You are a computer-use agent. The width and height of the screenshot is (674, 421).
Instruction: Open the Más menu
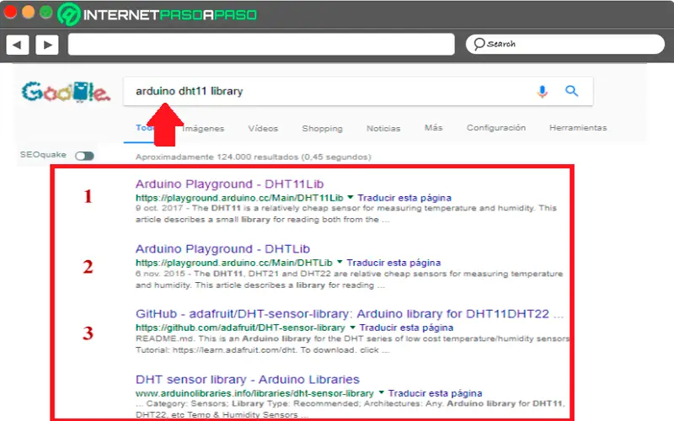coord(433,128)
